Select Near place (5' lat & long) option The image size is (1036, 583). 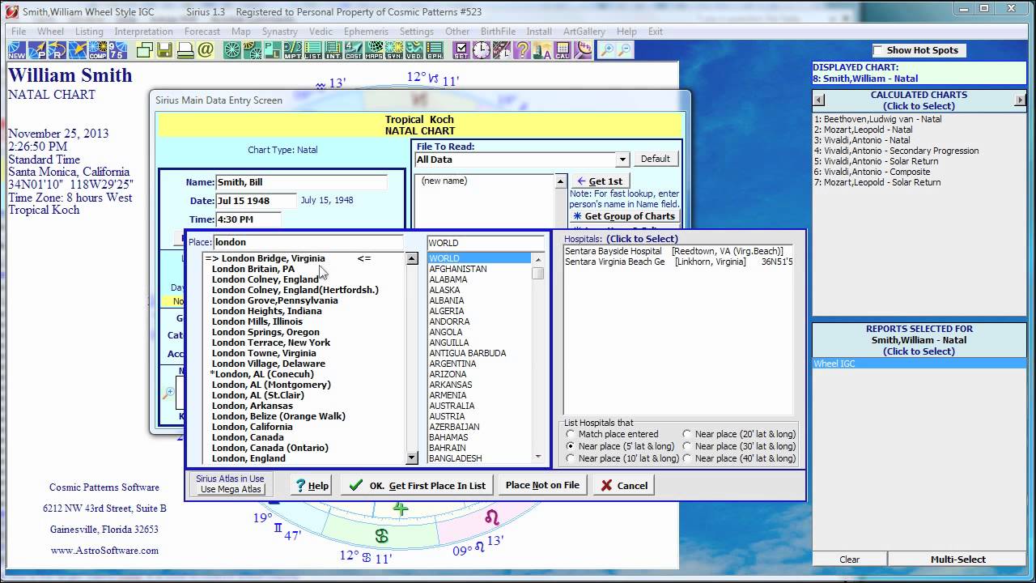click(x=571, y=446)
